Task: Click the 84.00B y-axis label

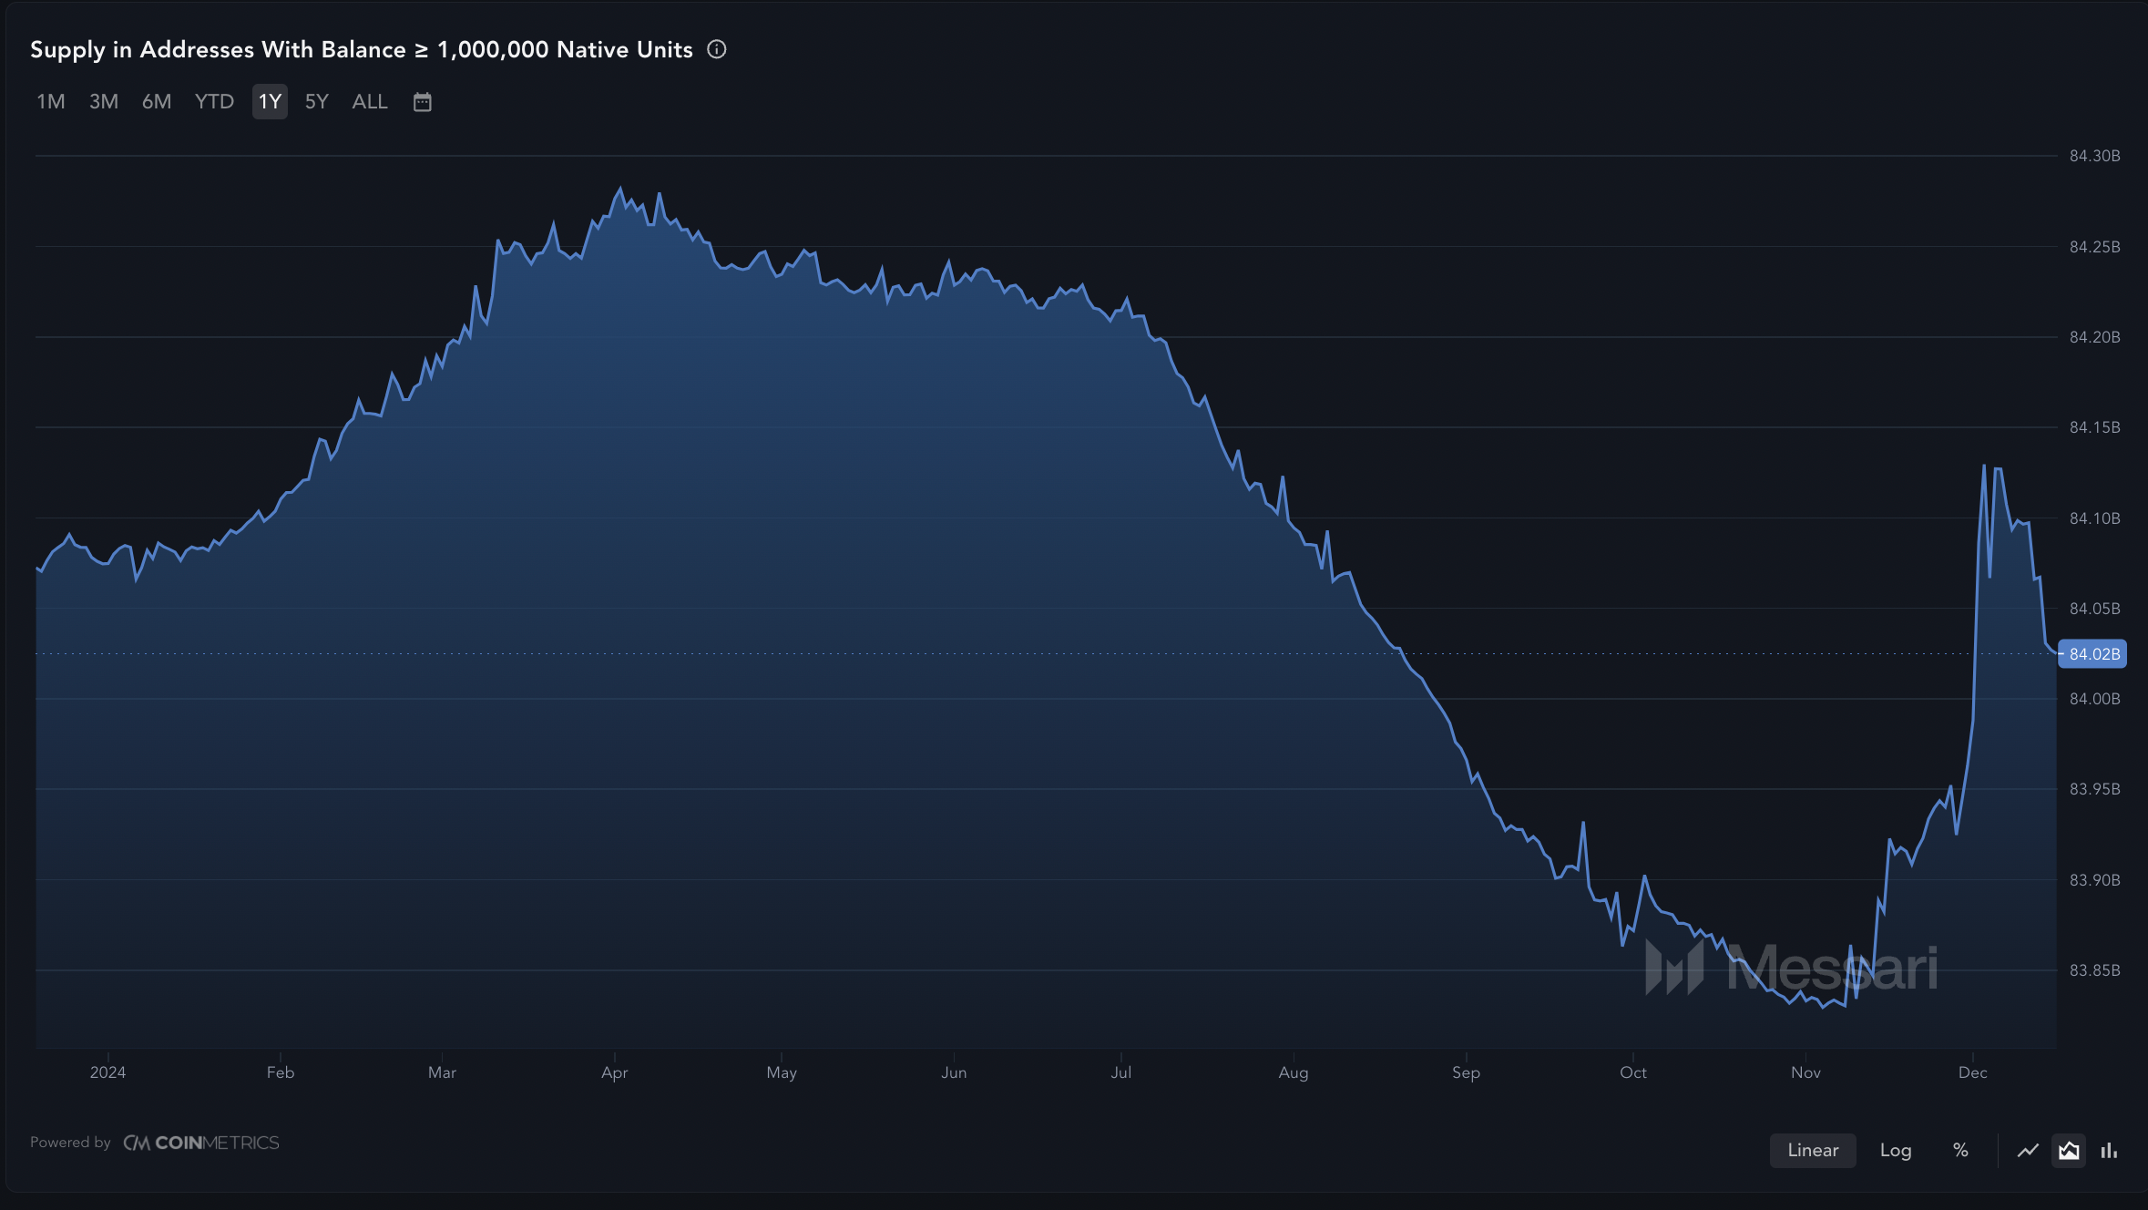Action: pyautogui.click(x=2094, y=699)
